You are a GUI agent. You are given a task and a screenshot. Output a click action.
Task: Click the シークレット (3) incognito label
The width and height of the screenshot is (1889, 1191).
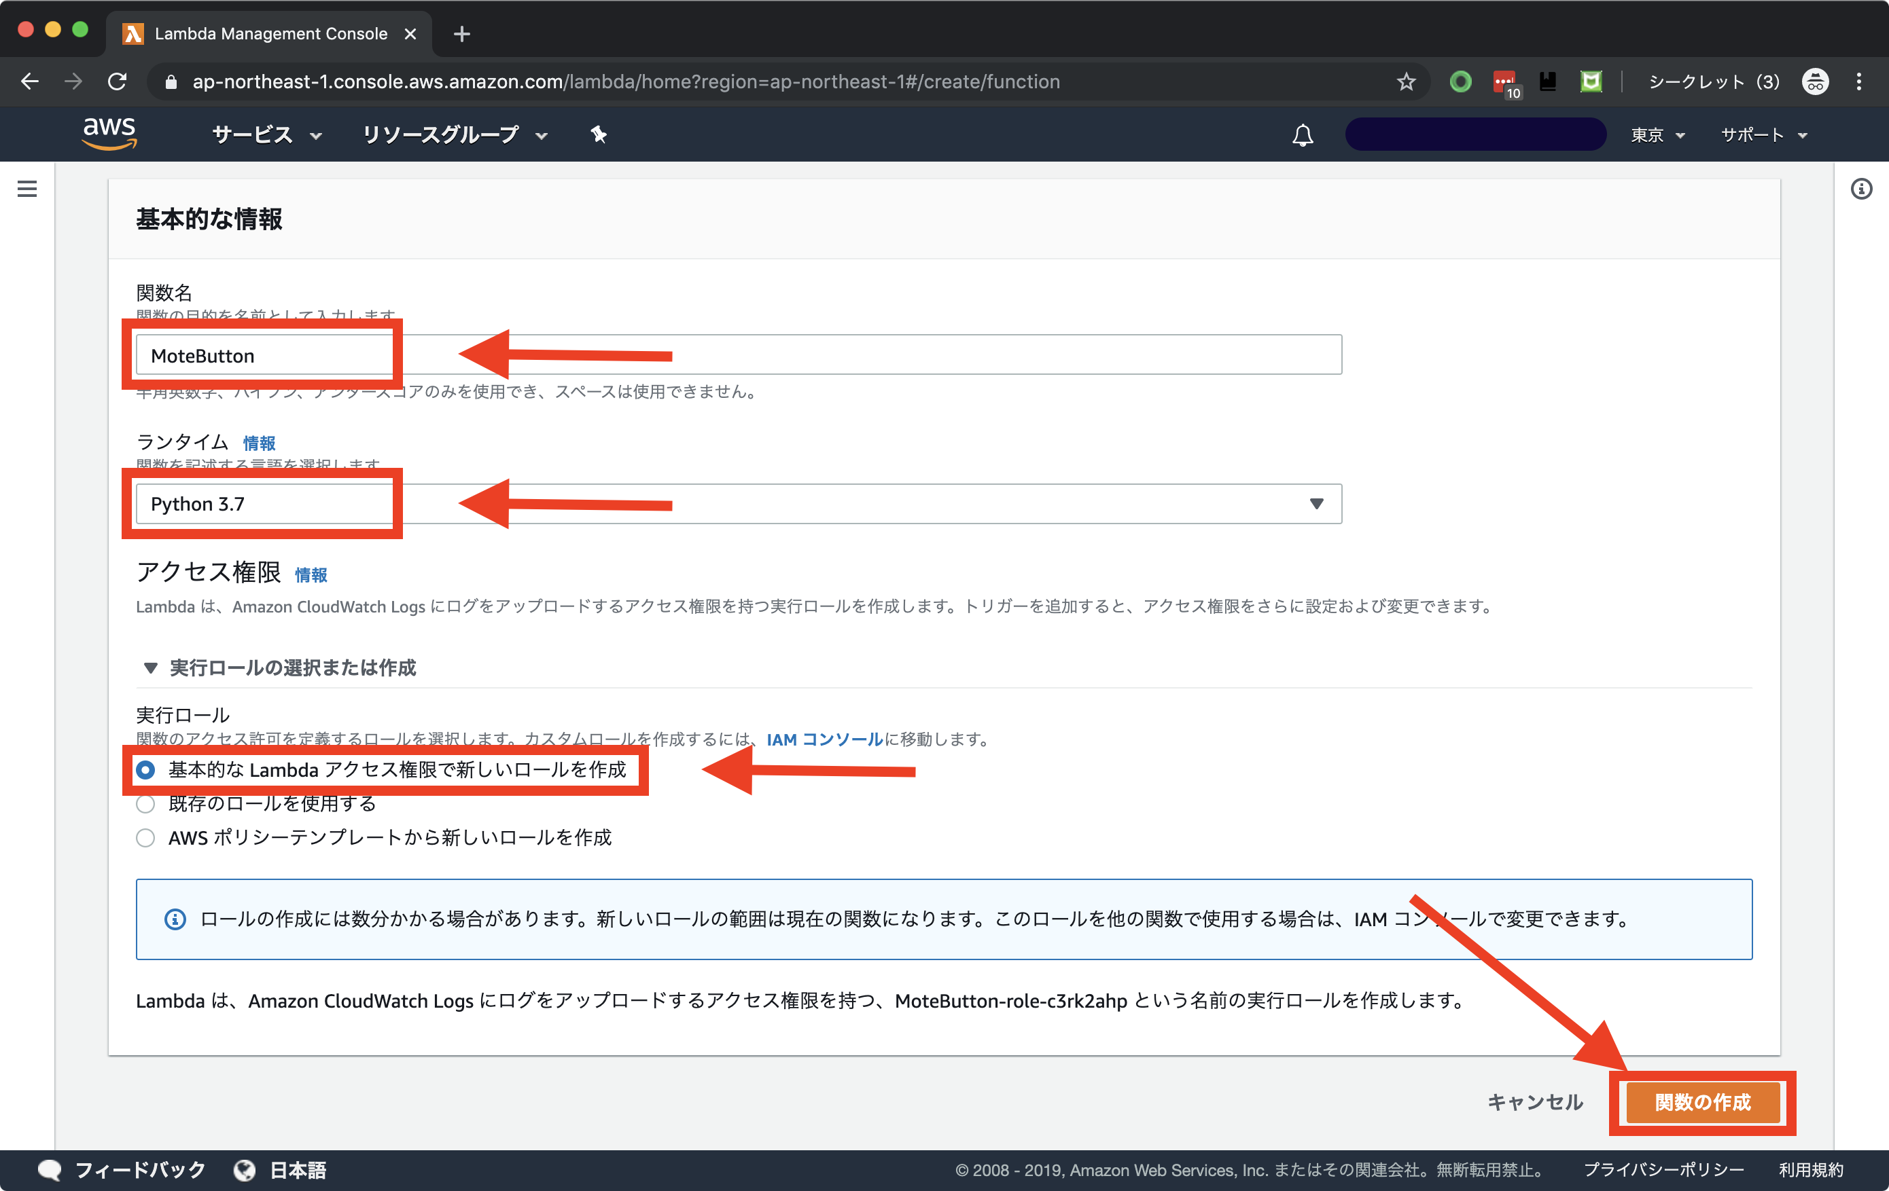(1714, 81)
